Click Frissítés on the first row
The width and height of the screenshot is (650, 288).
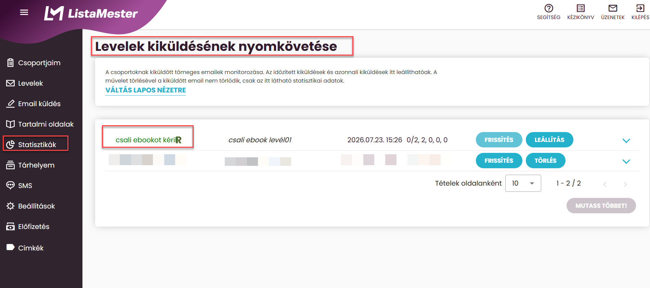coord(499,140)
